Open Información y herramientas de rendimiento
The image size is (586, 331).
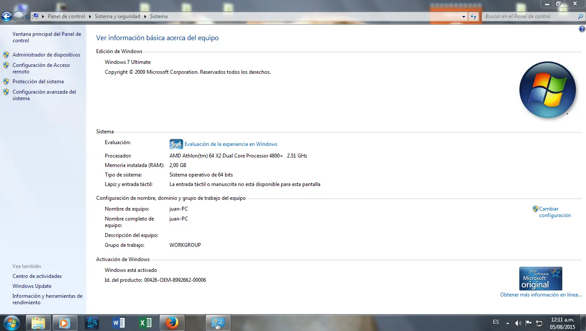[x=47, y=299]
